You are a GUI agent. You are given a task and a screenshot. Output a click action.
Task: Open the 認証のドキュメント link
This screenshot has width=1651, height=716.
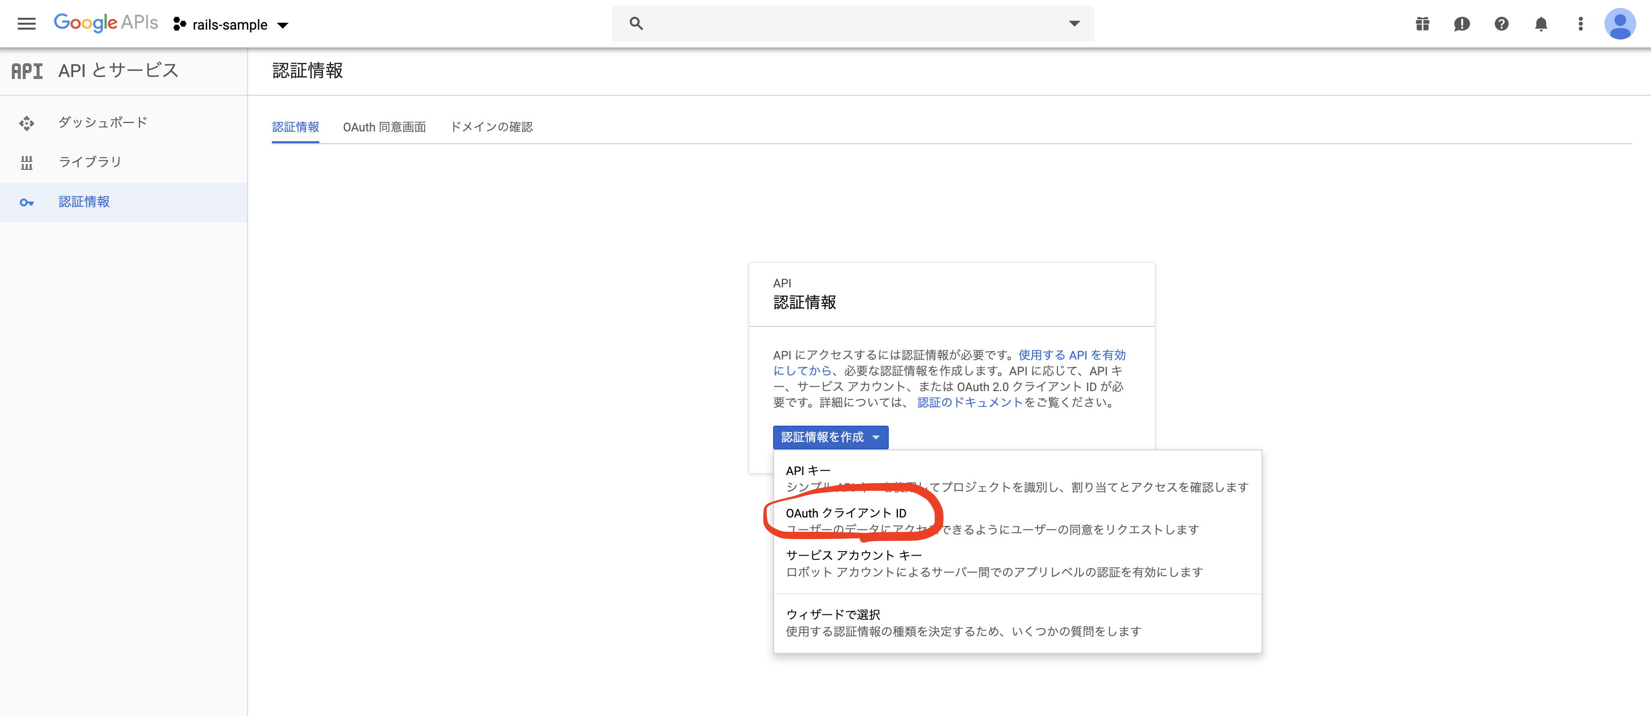pyautogui.click(x=969, y=403)
